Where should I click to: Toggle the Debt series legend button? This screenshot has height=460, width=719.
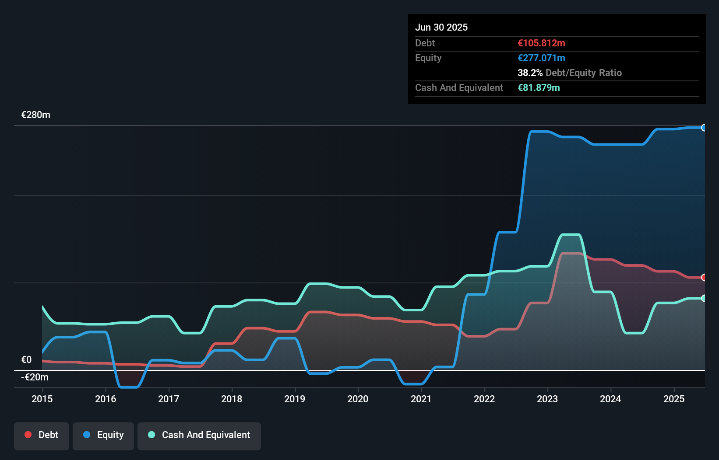point(42,436)
